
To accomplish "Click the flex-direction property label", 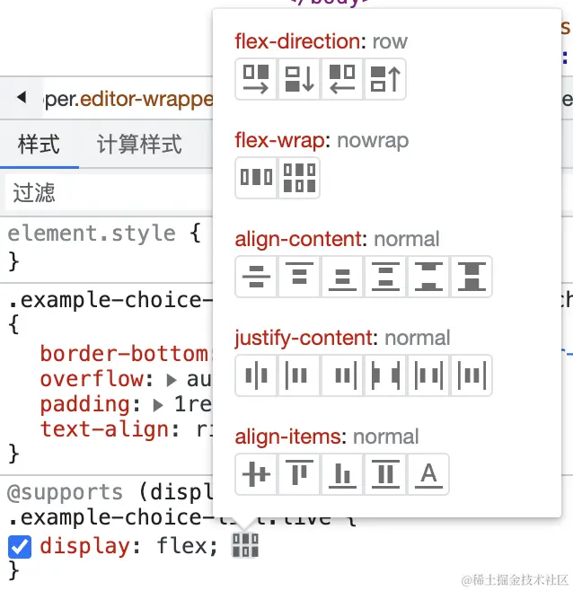I will pyautogui.click(x=297, y=41).
